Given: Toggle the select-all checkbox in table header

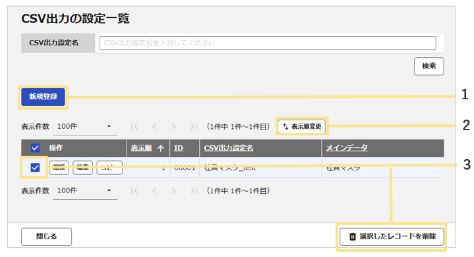Looking at the screenshot, I should 35,148.
